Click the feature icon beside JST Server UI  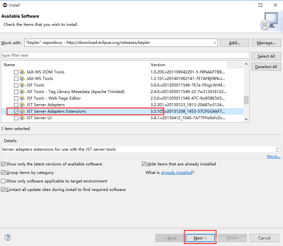[x=22, y=118]
